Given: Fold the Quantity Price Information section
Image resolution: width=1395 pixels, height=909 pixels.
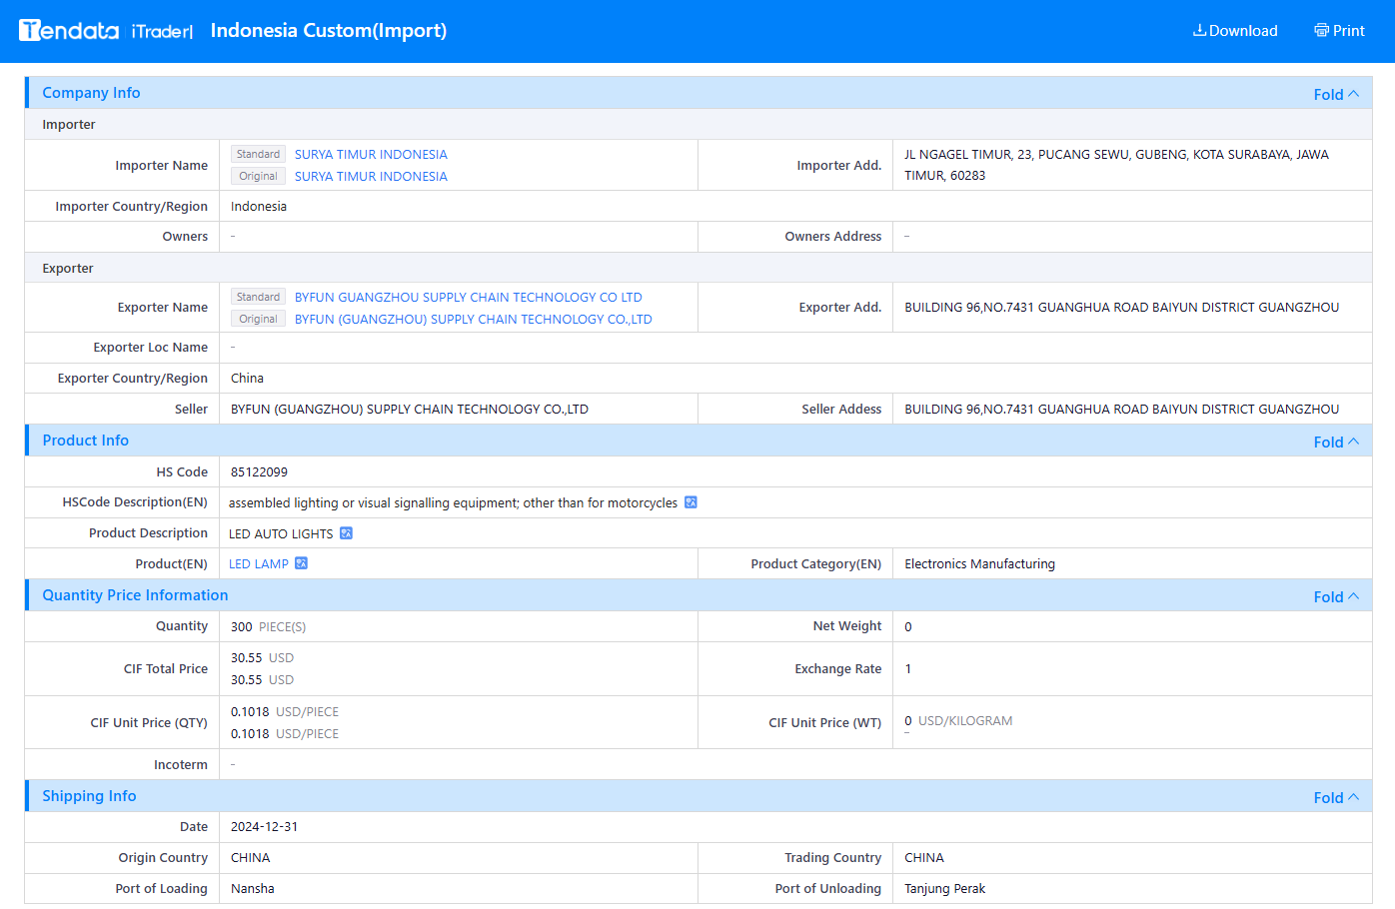Looking at the screenshot, I should [1336, 596].
